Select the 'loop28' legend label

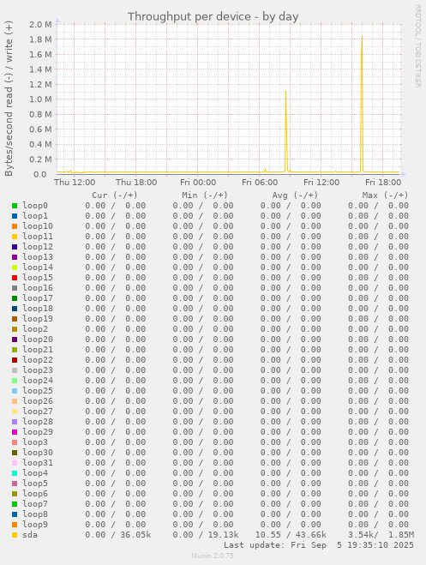point(38,421)
